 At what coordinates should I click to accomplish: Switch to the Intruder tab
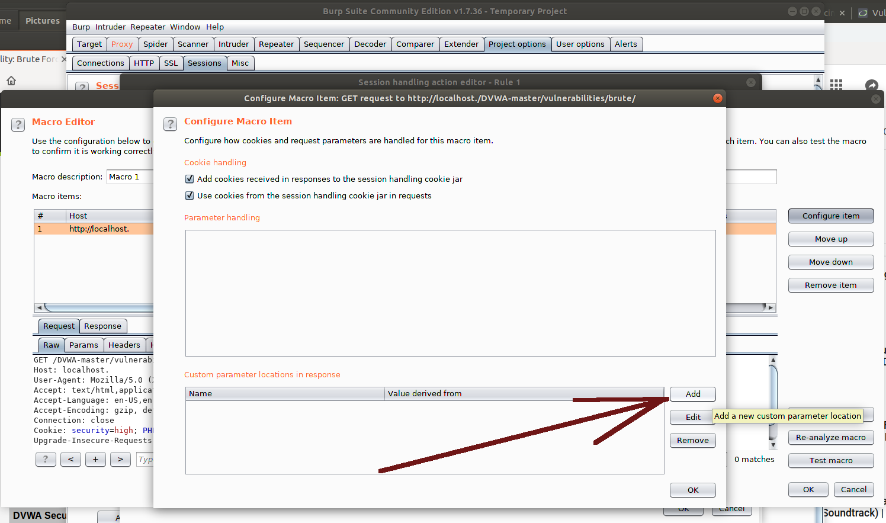(234, 44)
